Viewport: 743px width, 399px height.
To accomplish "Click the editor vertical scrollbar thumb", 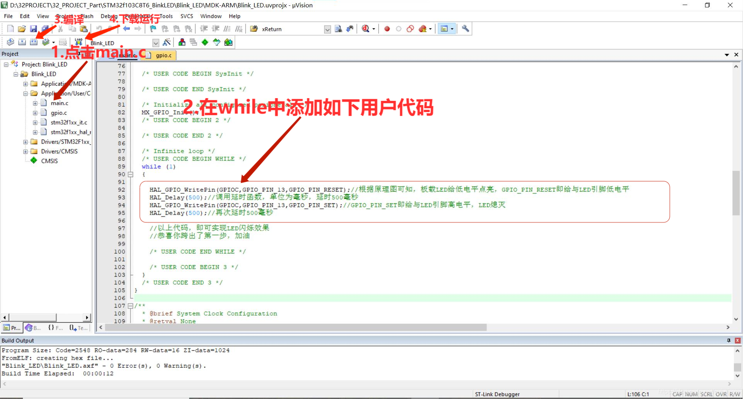I will (736, 193).
